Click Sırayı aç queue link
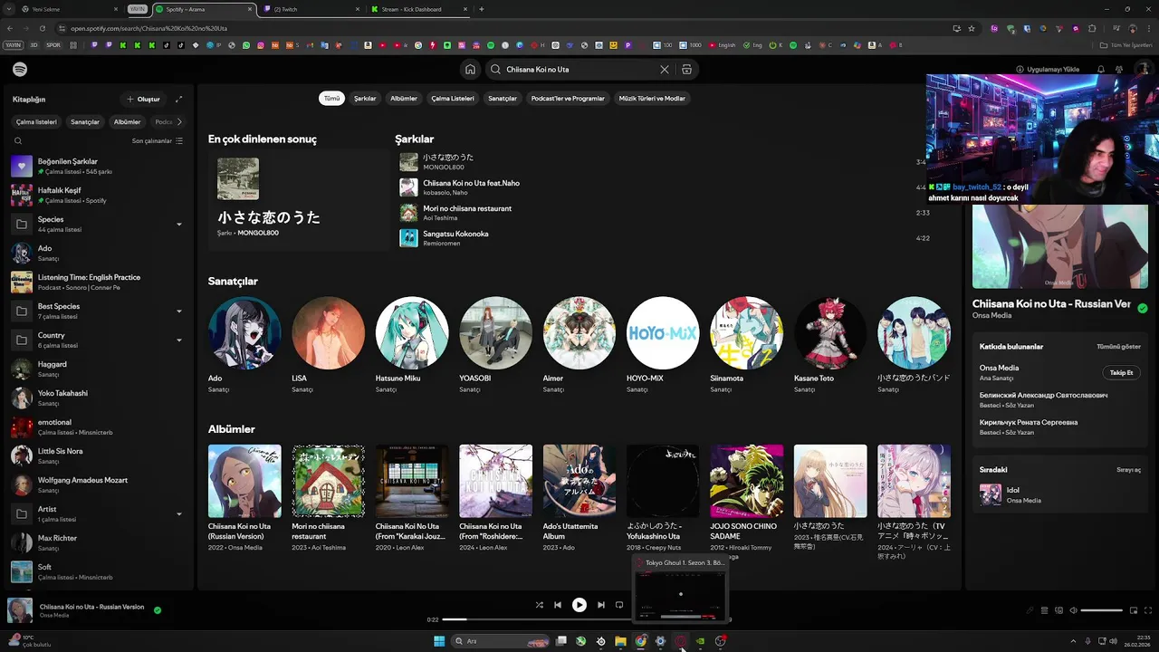 (x=1128, y=470)
